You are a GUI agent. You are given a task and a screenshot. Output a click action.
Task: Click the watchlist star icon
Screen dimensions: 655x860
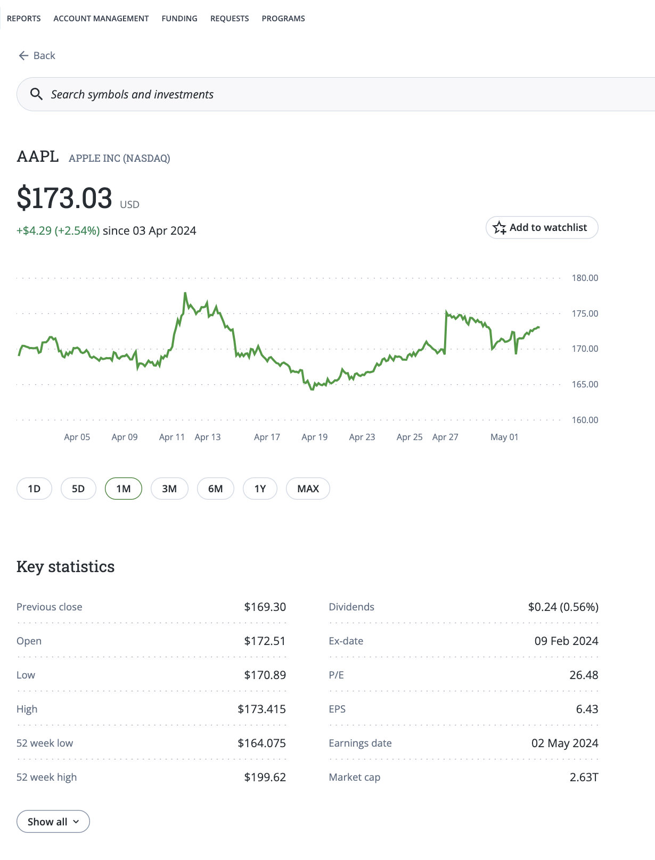(x=499, y=228)
